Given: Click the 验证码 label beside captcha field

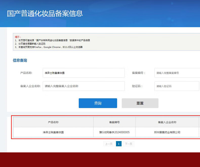Looking at the screenshot, I should [137, 86].
